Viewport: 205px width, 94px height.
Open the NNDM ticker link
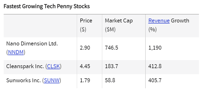(x=16, y=52)
